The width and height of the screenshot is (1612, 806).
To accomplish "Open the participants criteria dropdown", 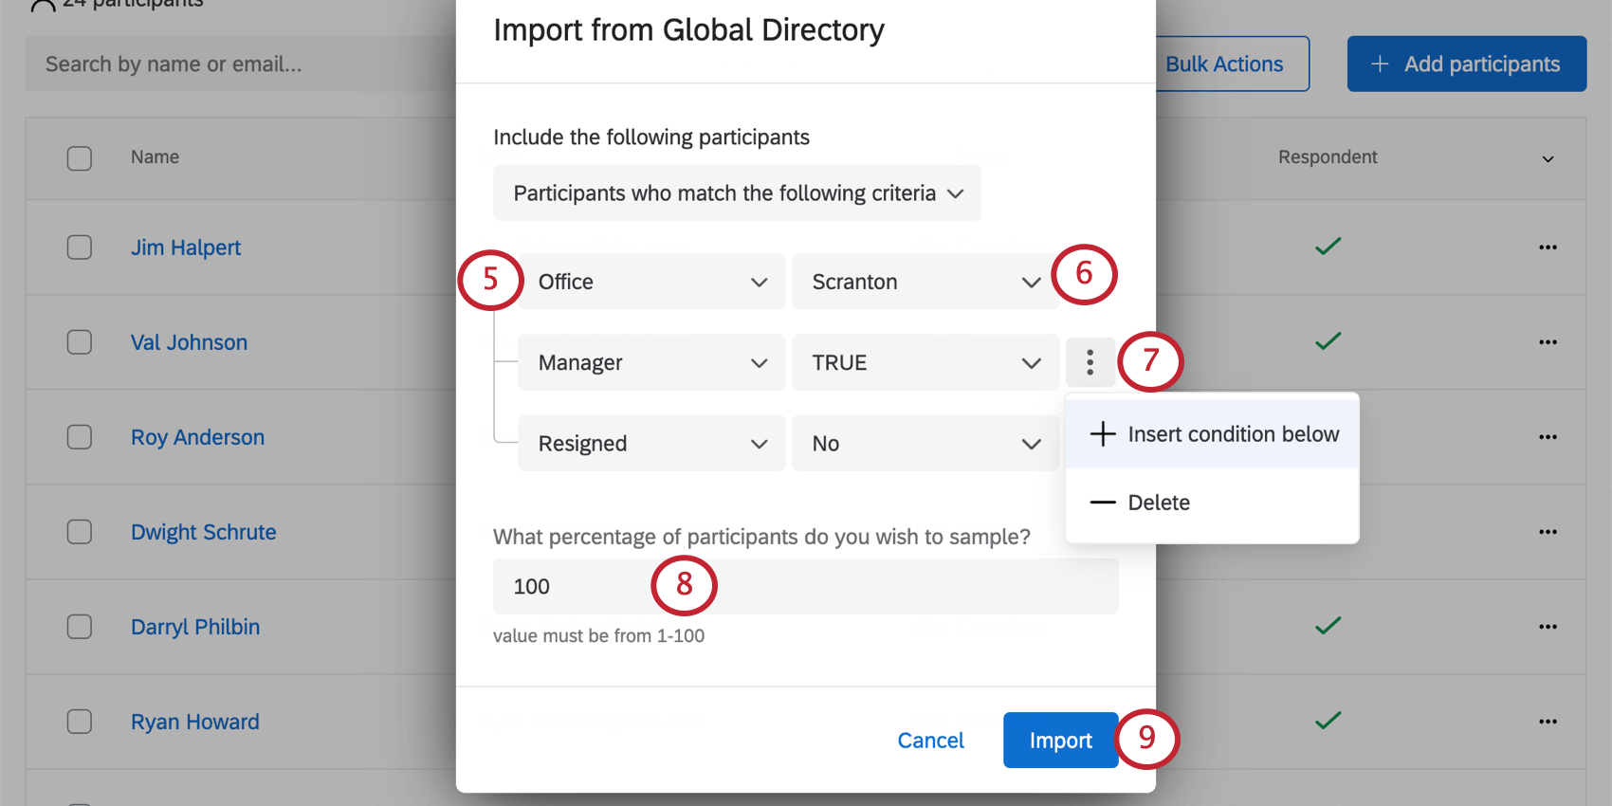I will (737, 193).
